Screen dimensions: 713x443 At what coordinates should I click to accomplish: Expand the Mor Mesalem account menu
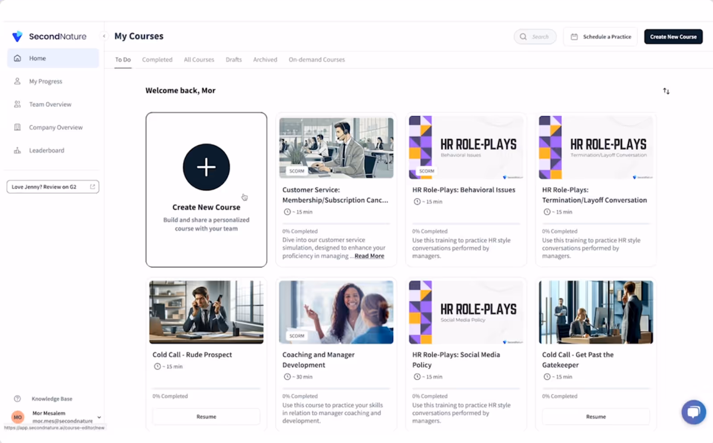pyautogui.click(x=99, y=417)
